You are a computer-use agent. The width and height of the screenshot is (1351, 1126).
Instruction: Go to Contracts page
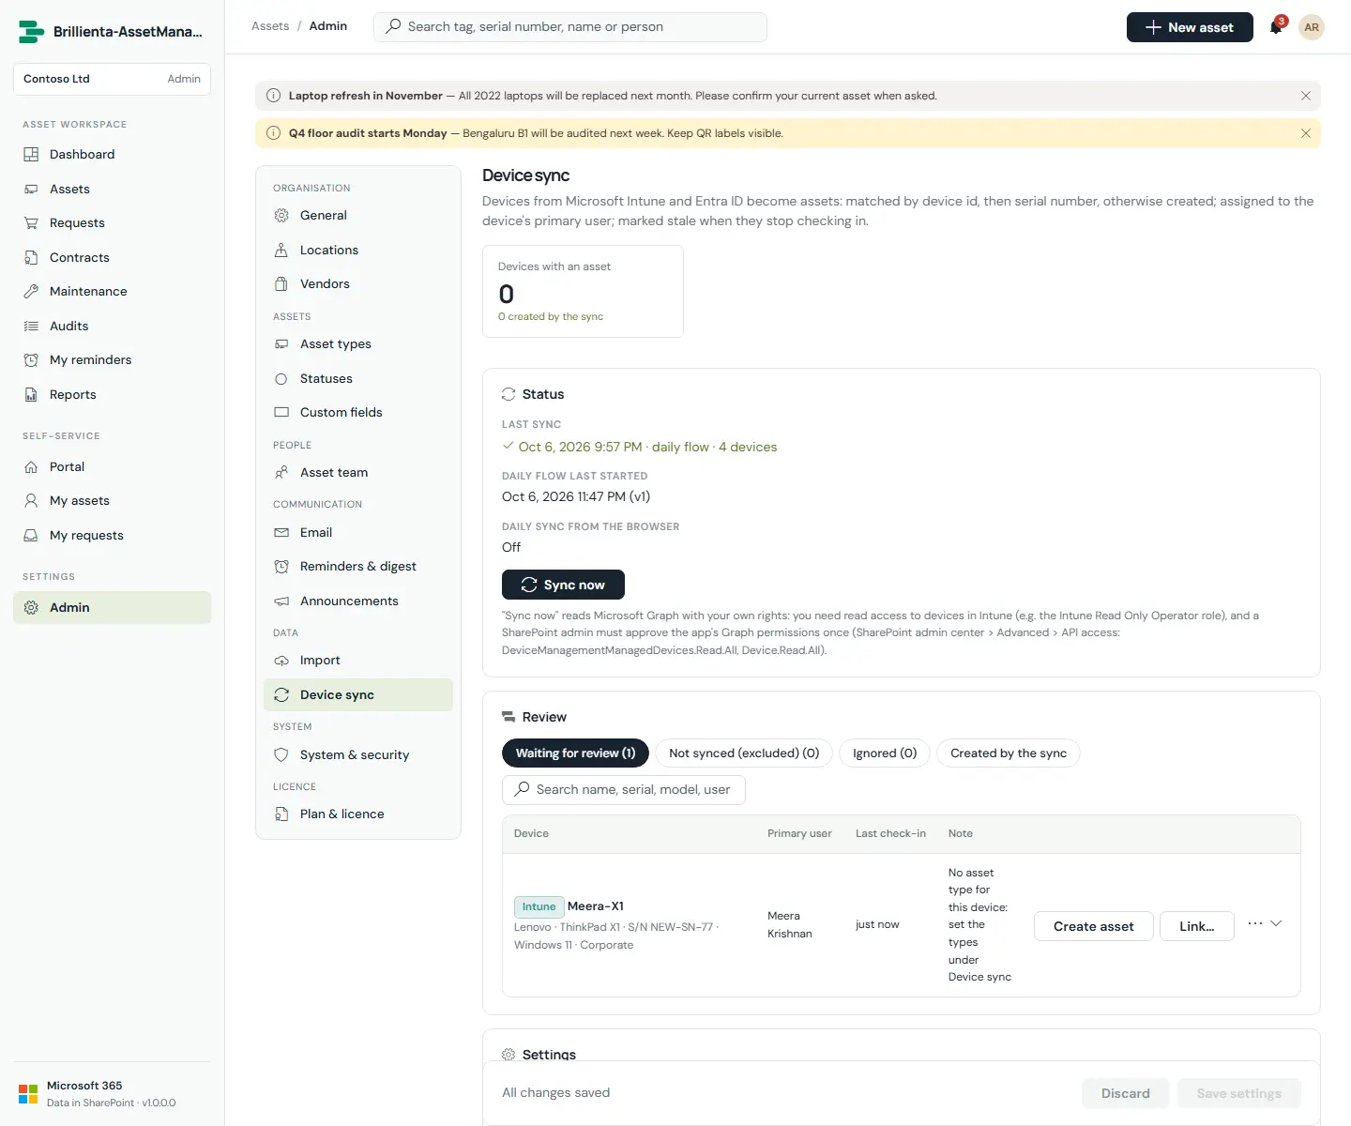click(113, 257)
